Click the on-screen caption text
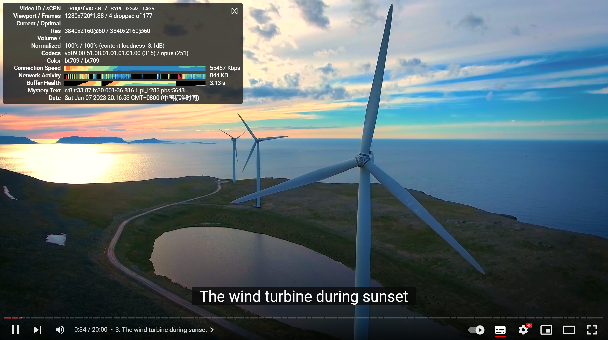Viewport: 608px width, 340px height. (304, 296)
